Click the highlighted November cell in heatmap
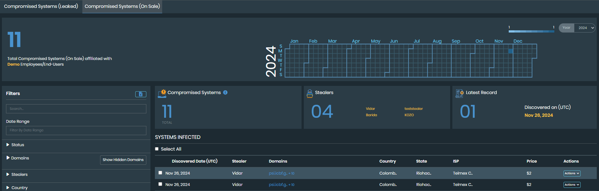The height and width of the screenshot is (191, 599). coord(510,51)
